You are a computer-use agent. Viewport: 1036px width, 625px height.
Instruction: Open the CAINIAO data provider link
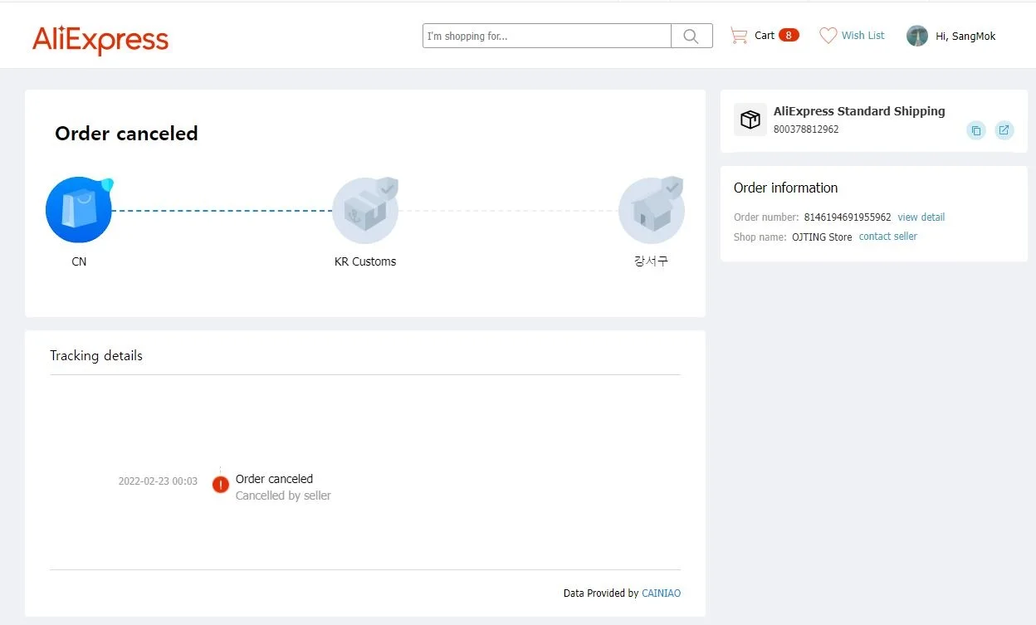click(x=661, y=593)
